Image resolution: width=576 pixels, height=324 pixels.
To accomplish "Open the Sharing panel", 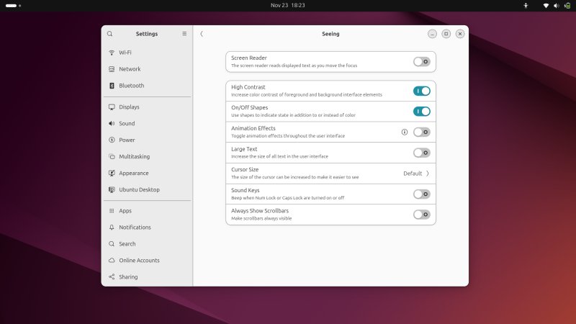I will [148, 277].
